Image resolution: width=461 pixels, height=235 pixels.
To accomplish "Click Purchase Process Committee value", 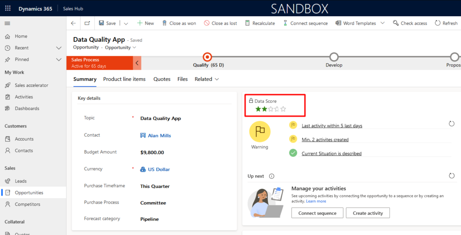I will coord(153,203).
